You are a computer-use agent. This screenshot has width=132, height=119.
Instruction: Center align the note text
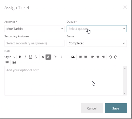pyautogui.click(x=98, y=57)
